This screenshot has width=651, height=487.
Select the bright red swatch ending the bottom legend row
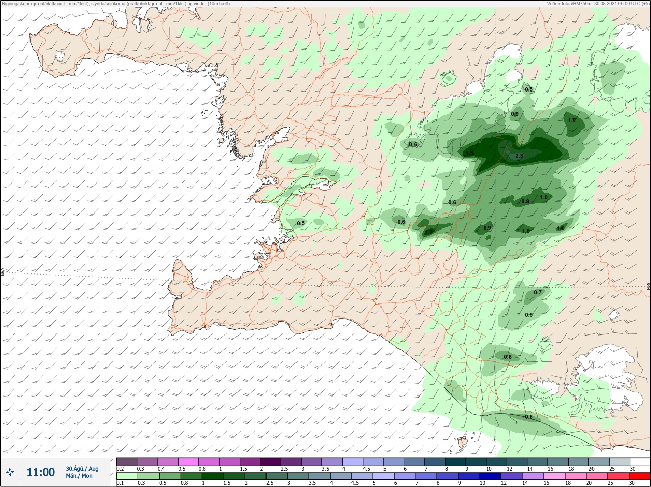[639, 476]
